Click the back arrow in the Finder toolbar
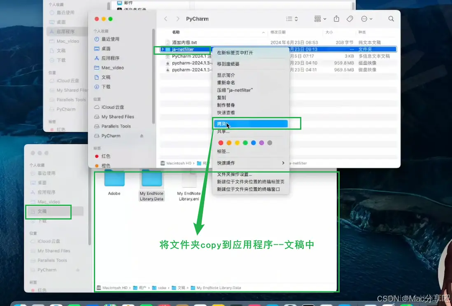The height and width of the screenshot is (306, 452). click(166, 19)
